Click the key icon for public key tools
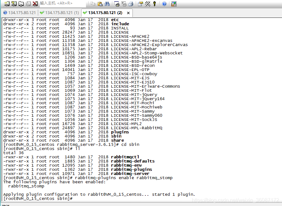The image size is (282, 206). tap(155, 4)
